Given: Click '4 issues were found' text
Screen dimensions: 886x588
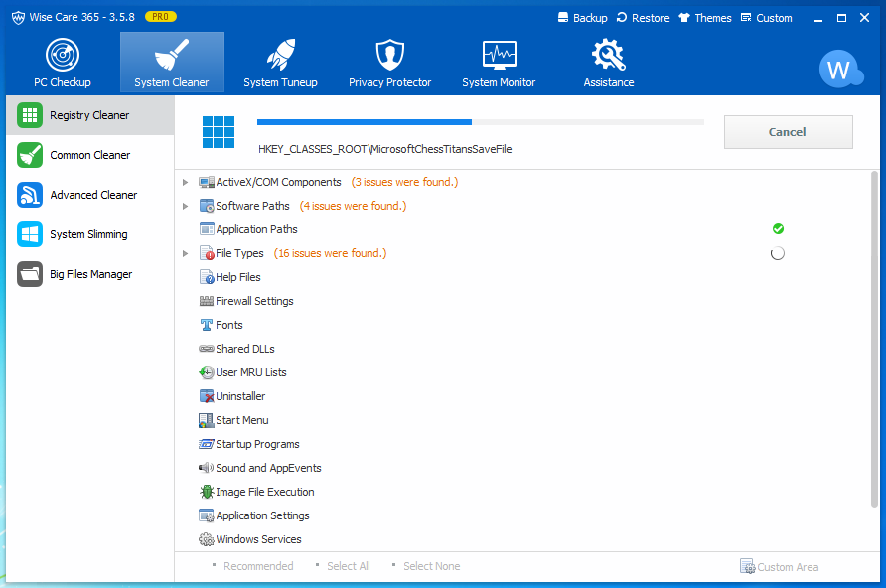Looking at the screenshot, I should click(x=353, y=206).
